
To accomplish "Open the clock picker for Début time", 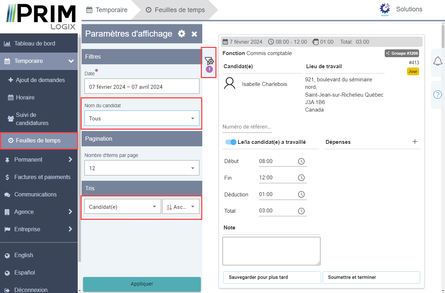I will (x=301, y=162).
